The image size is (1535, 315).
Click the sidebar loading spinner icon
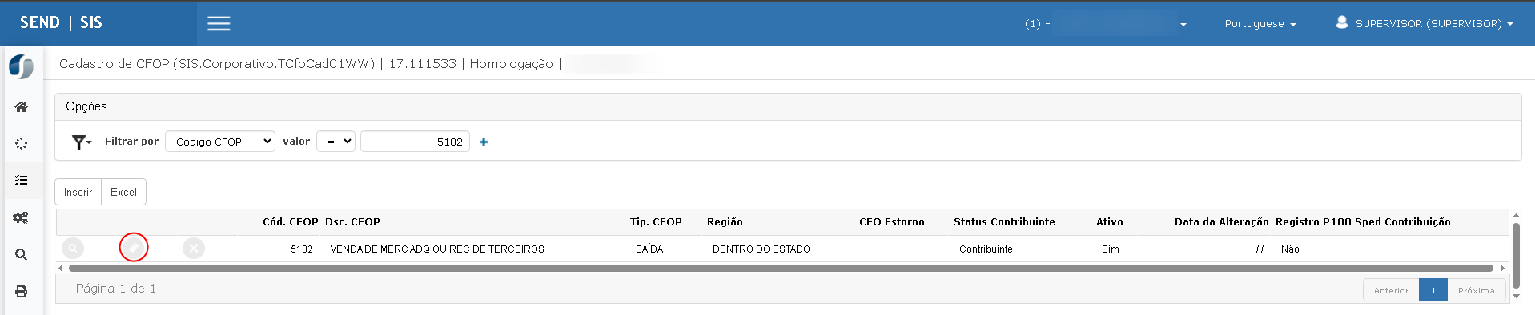pos(22,144)
